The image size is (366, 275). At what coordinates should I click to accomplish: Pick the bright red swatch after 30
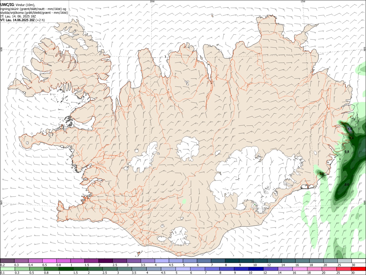pyautogui.click(x=358, y=269)
